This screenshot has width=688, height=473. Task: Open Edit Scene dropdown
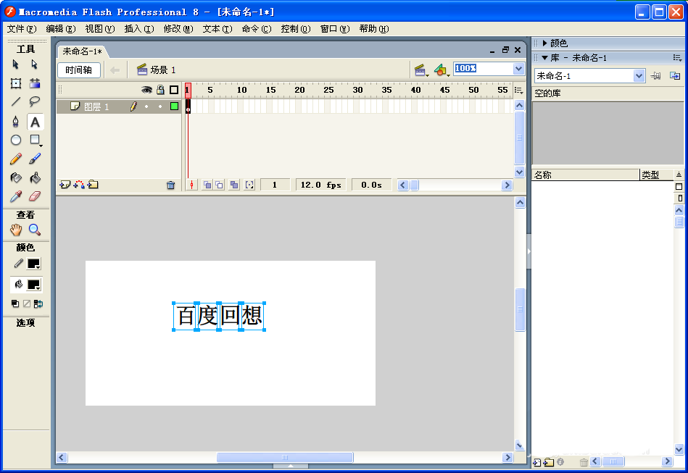(422, 70)
